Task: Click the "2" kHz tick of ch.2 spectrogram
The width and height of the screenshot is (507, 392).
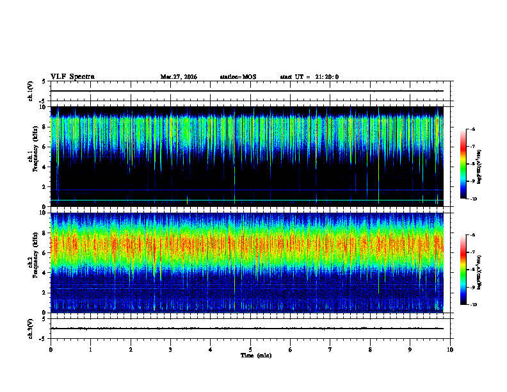Action: coord(44,293)
